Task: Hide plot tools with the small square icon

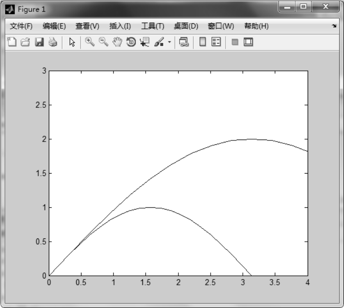Action: [x=235, y=42]
